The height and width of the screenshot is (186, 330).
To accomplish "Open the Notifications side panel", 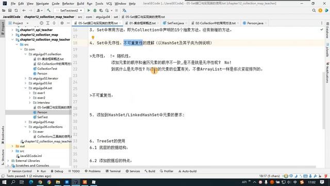I will pos(327,72).
